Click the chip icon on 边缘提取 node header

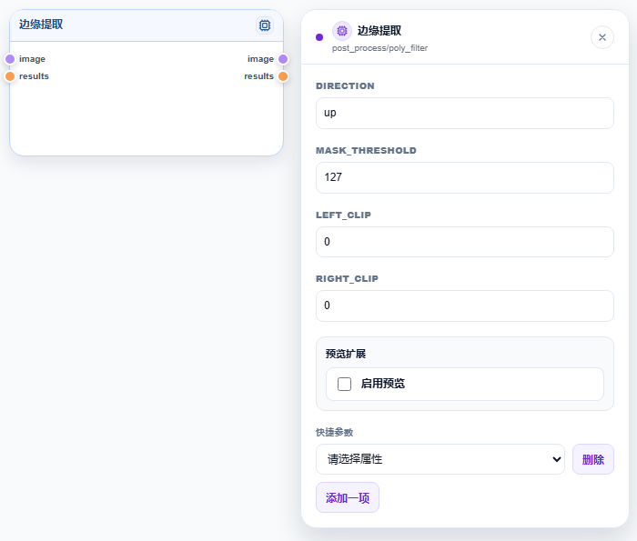[x=265, y=25]
